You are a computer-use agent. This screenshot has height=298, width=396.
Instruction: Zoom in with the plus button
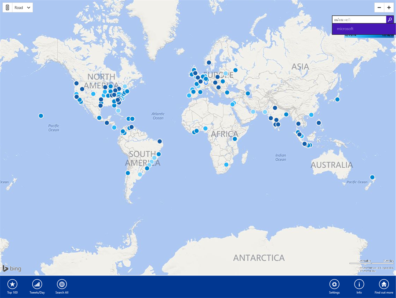point(389,8)
